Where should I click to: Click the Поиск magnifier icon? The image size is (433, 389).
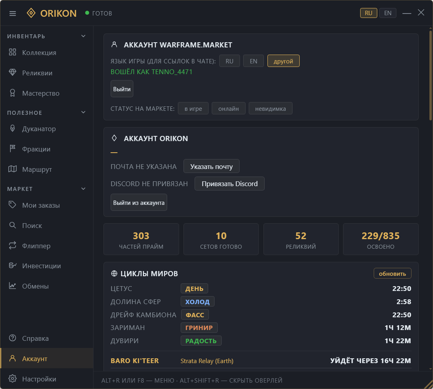point(12,225)
